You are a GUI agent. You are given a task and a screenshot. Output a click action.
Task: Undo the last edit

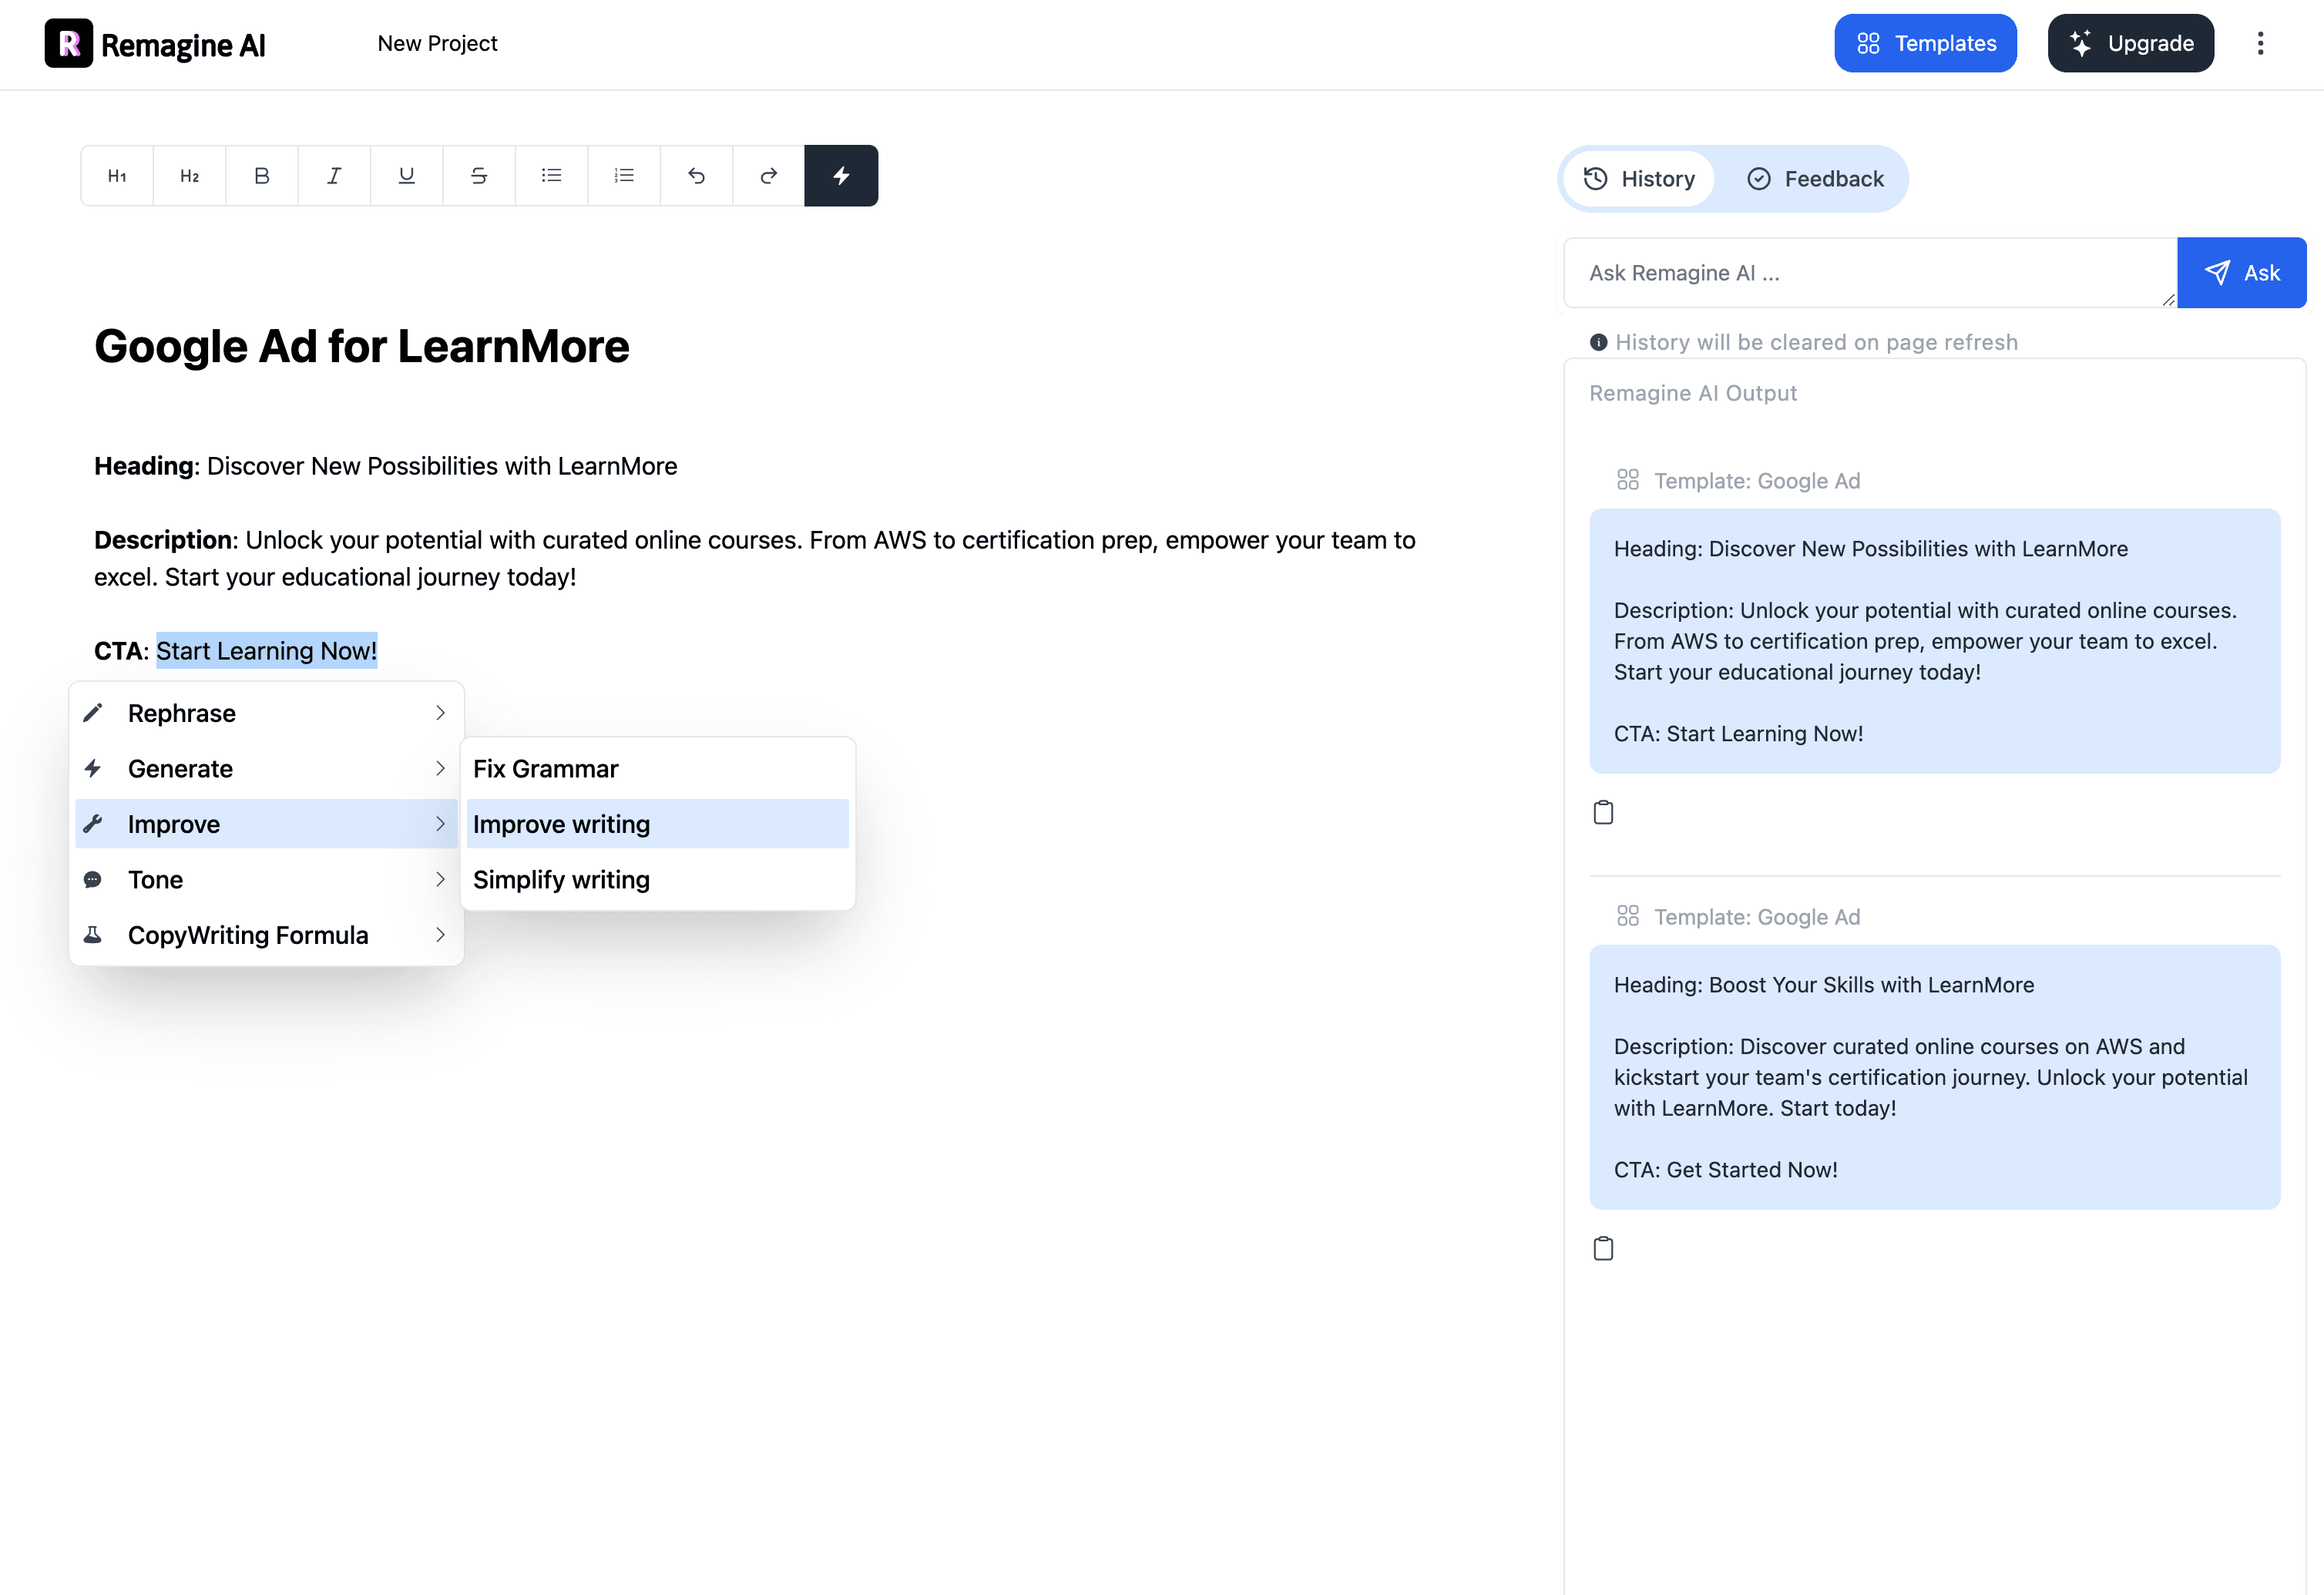[696, 176]
